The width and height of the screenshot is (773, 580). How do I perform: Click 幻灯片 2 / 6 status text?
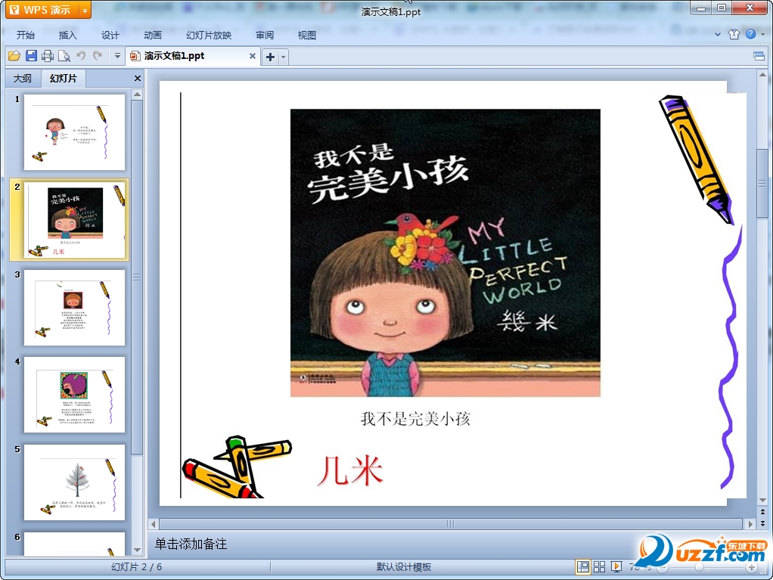pos(137,567)
